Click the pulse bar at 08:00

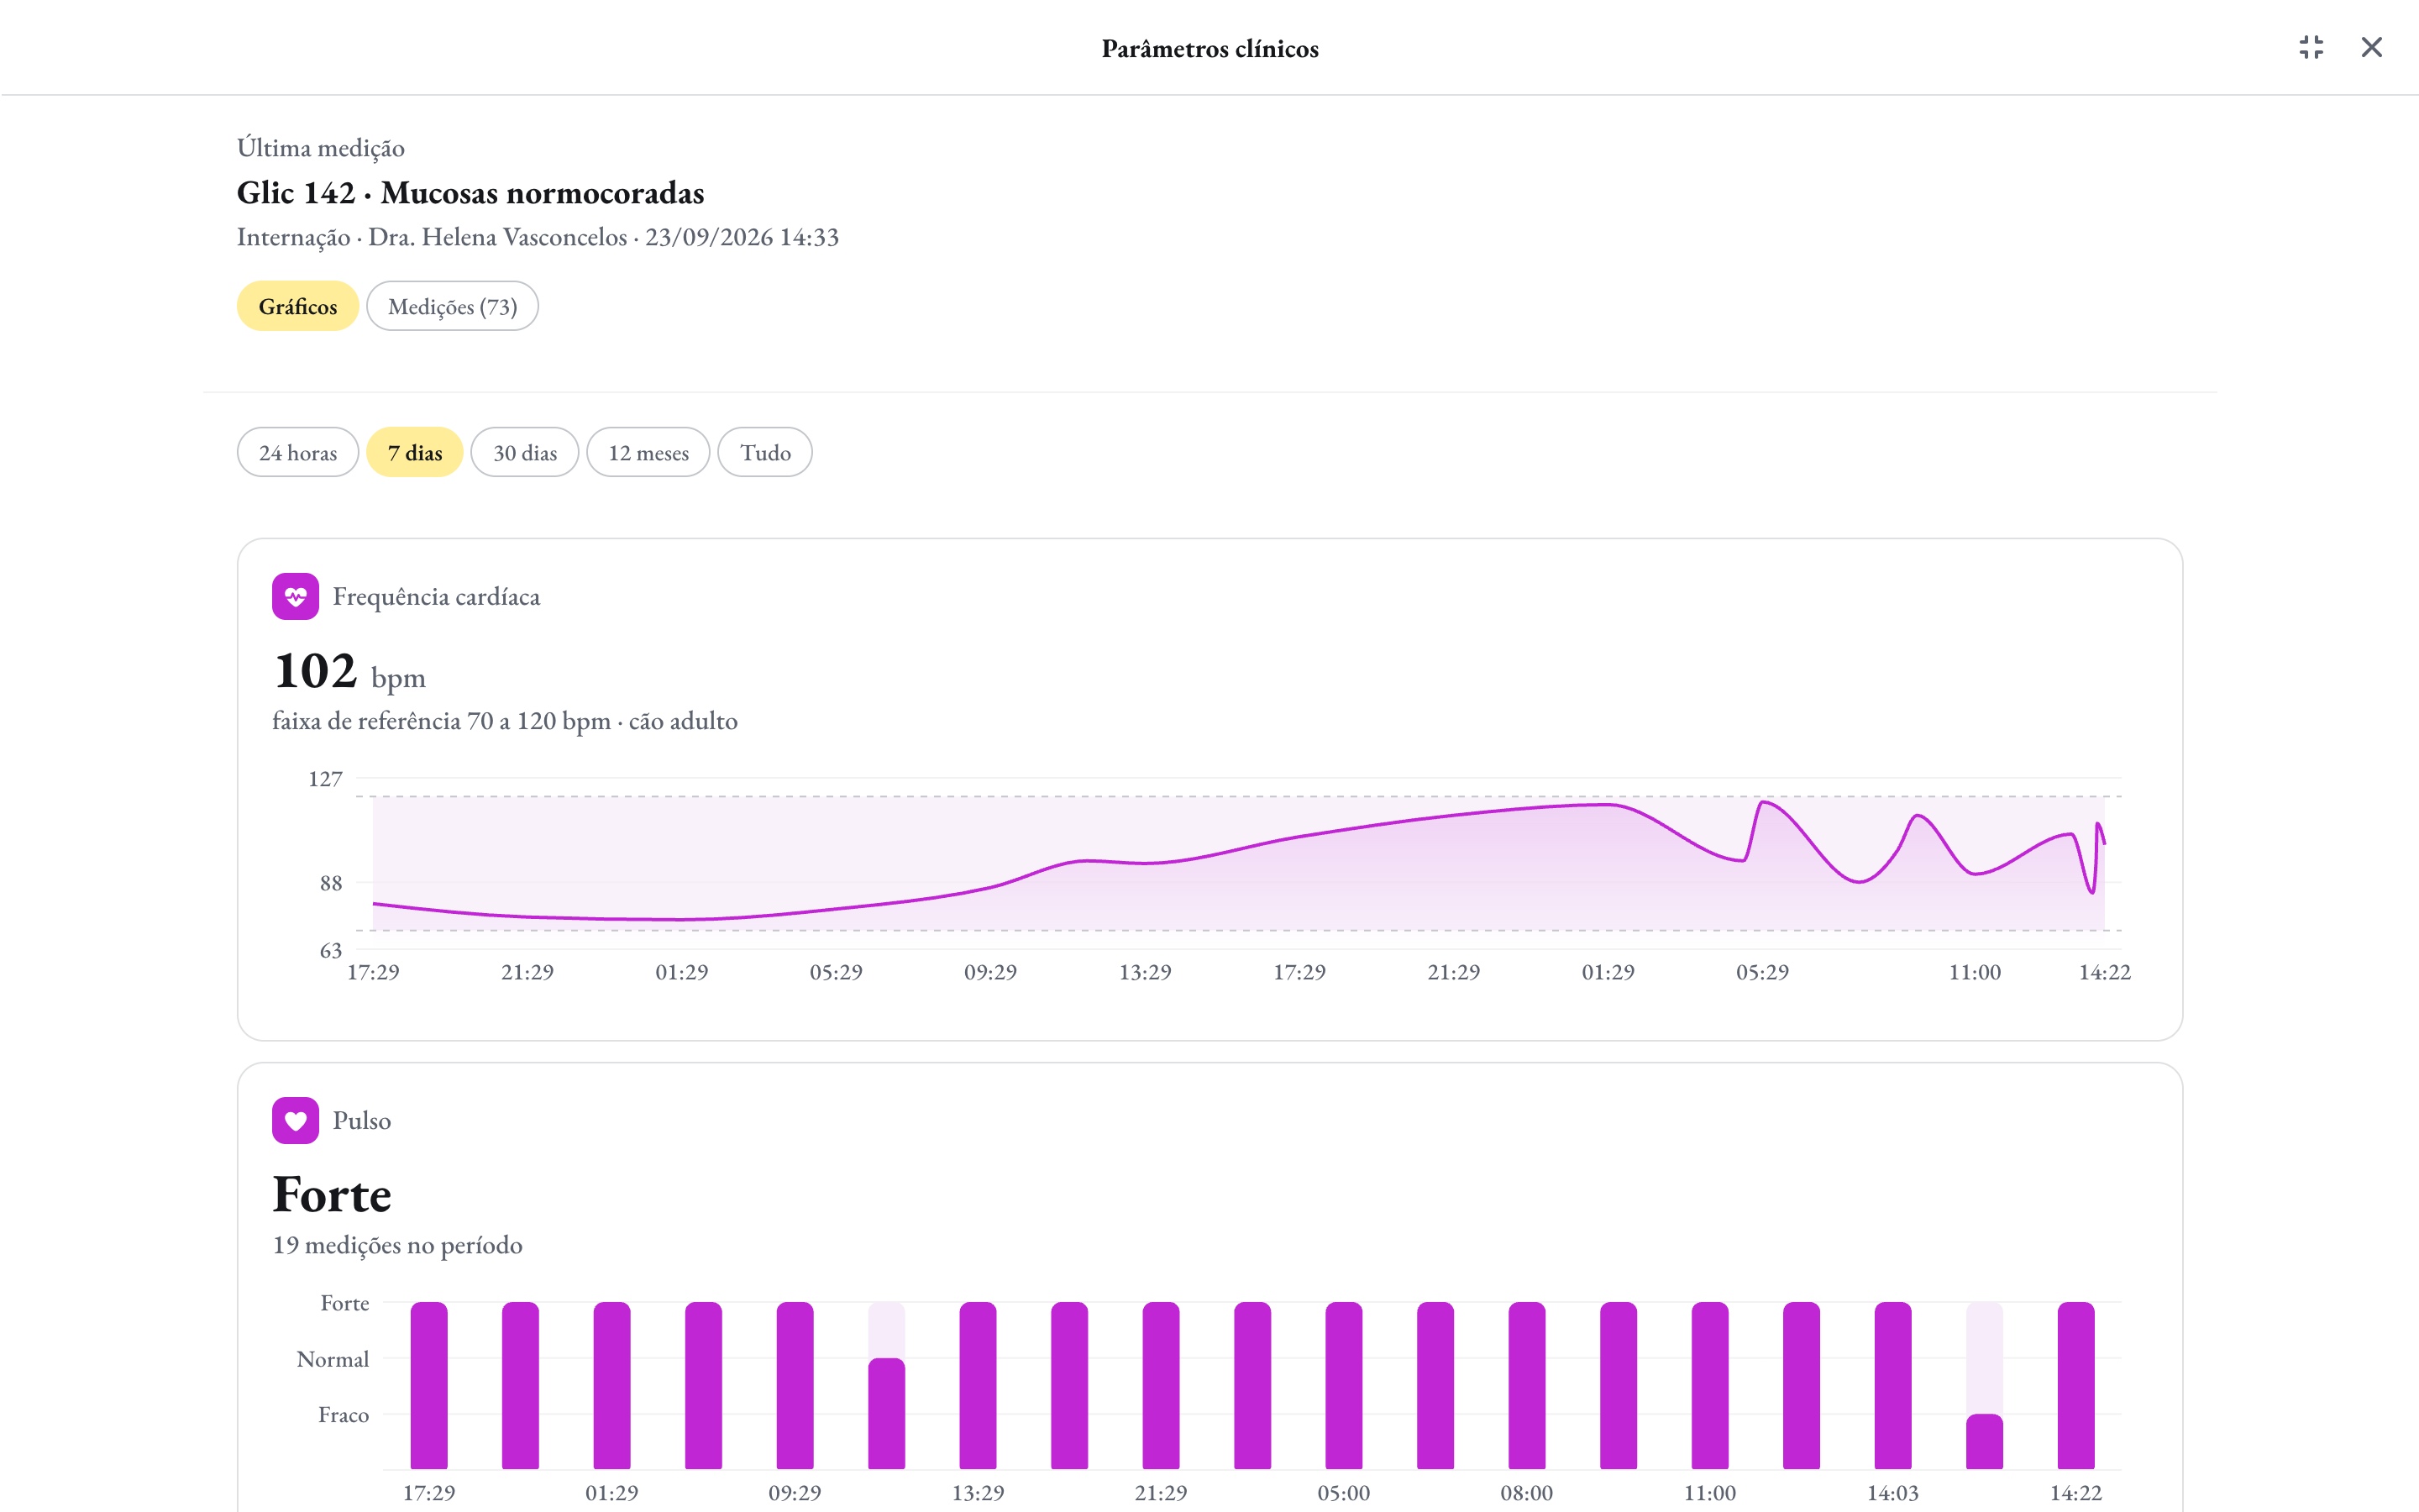[1526, 1385]
